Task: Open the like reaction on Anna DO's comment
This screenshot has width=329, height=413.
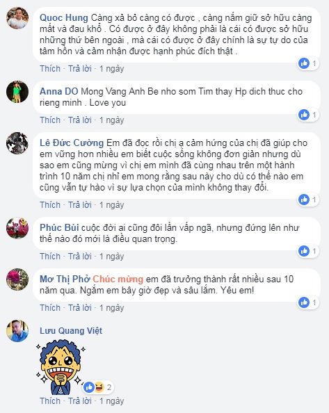Action: [x=308, y=115]
